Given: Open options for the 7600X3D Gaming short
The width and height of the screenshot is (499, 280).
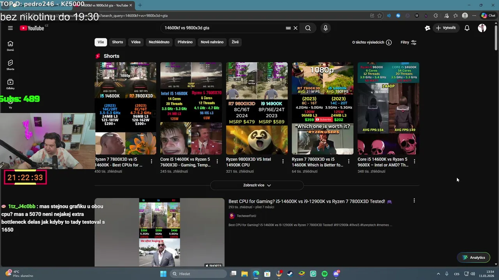Looking at the screenshot, I should pos(217,161).
